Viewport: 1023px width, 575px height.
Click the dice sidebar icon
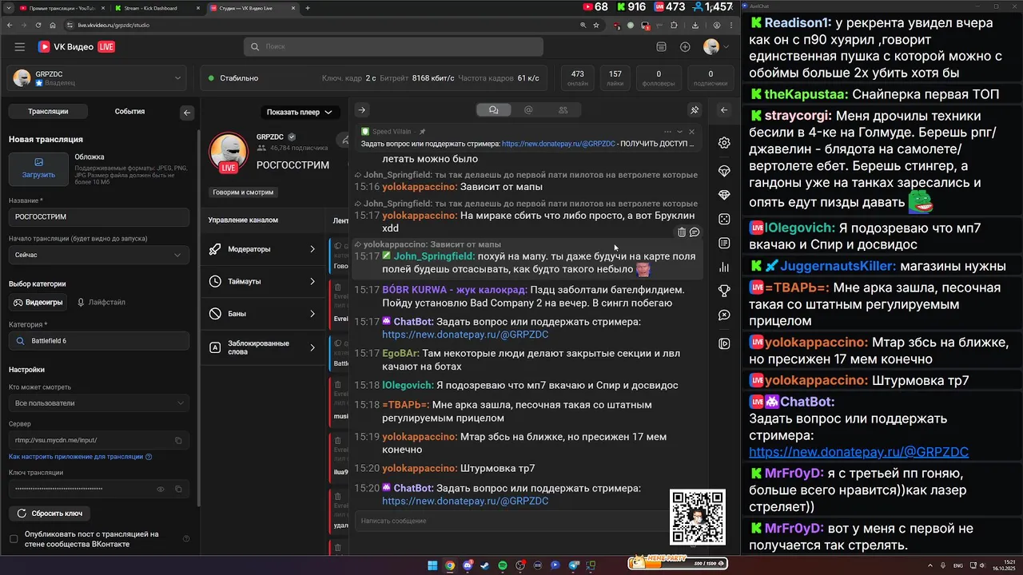tap(724, 219)
